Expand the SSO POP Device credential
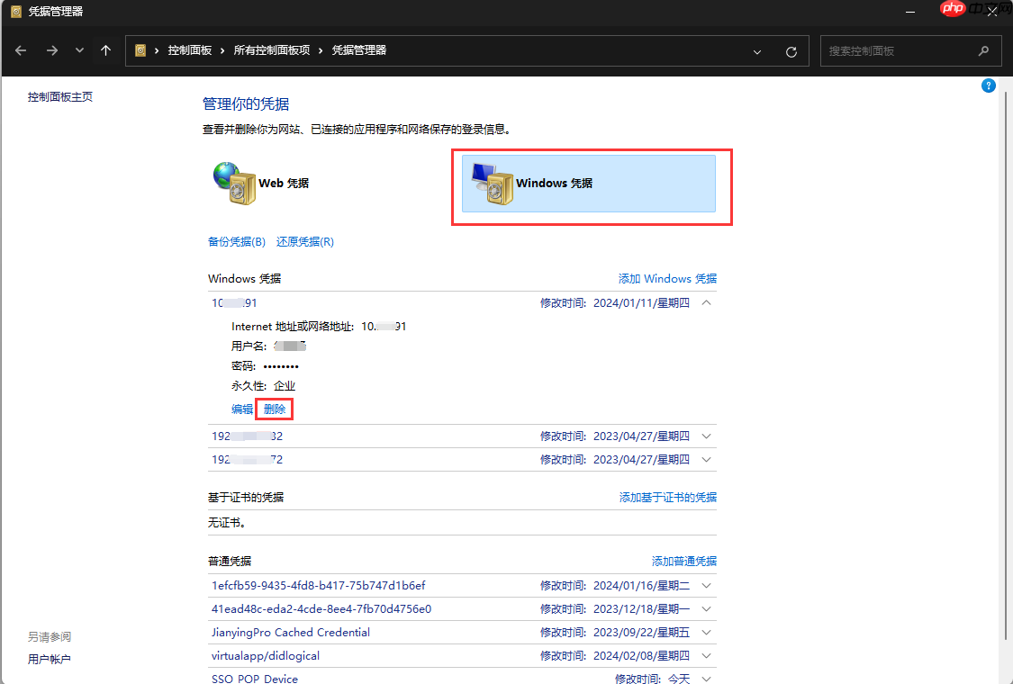This screenshot has width=1013, height=684. pos(707,678)
